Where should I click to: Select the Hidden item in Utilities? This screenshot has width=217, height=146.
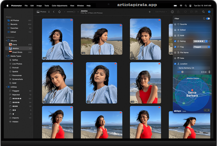15,122
